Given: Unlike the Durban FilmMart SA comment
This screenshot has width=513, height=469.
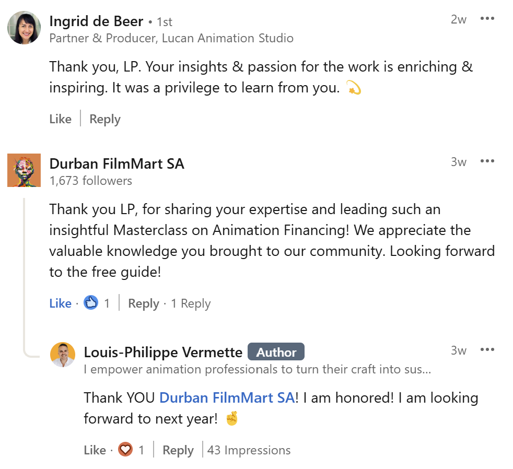Looking at the screenshot, I should coord(60,303).
